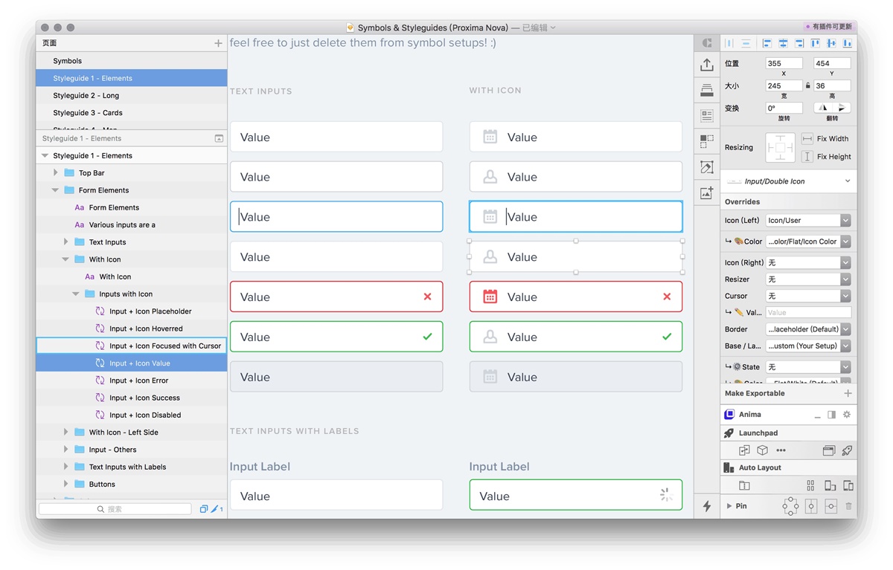Screen dimensions: 893x570
Task: Click the red error input with calendar icon
Action: pos(576,297)
